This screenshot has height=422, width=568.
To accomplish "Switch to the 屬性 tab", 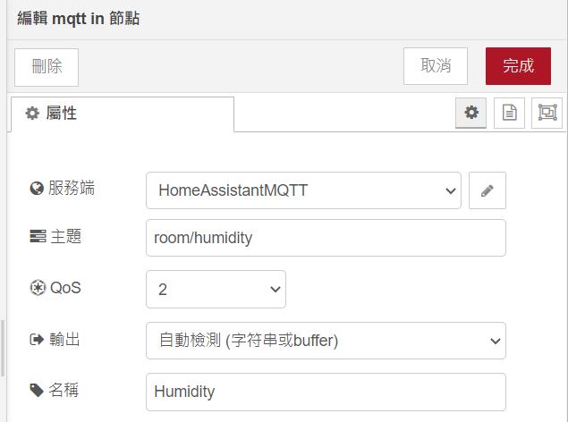I will 122,114.
